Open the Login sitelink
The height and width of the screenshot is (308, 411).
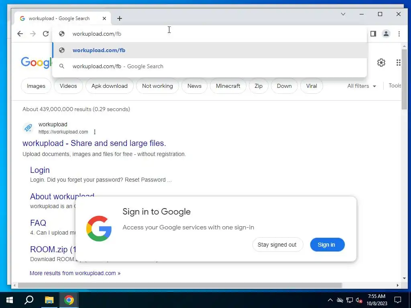tap(40, 170)
